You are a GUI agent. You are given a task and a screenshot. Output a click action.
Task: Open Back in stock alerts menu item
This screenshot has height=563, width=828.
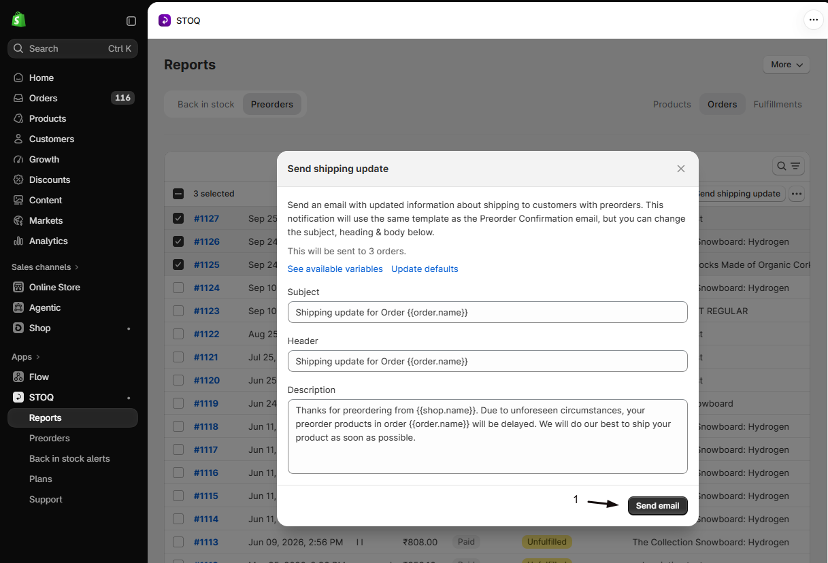pos(73,458)
